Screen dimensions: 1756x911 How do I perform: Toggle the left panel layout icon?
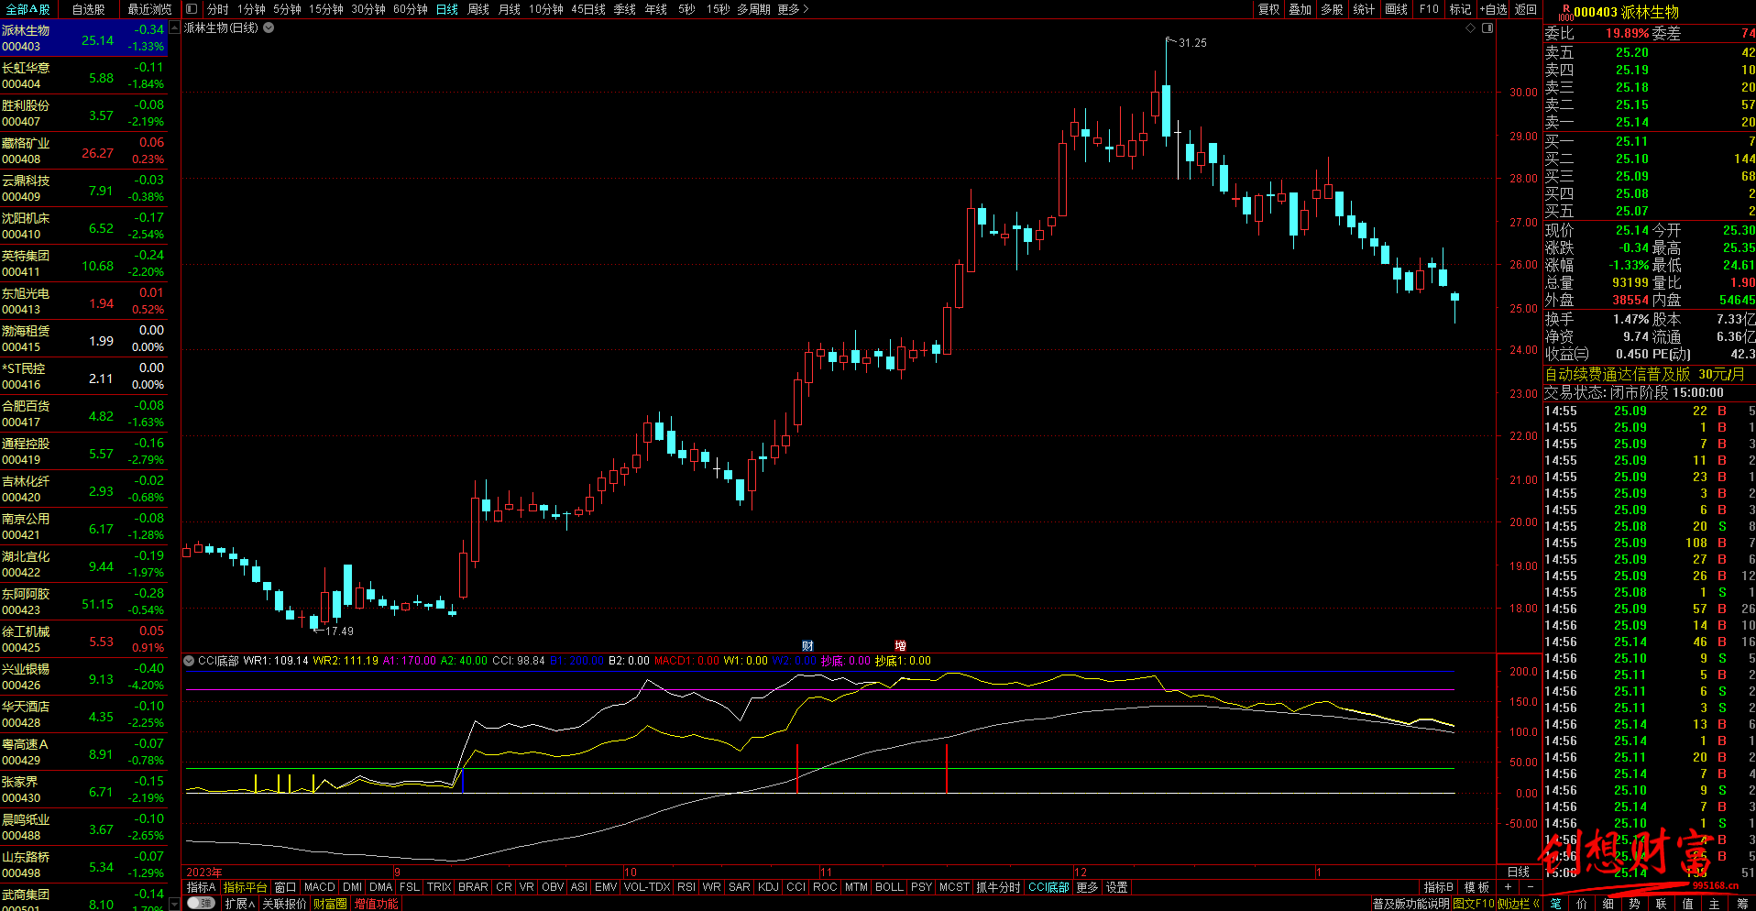pyautogui.click(x=191, y=9)
